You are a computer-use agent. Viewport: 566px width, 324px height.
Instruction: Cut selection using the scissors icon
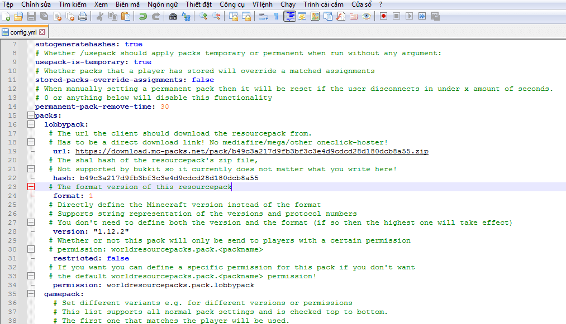point(100,17)
